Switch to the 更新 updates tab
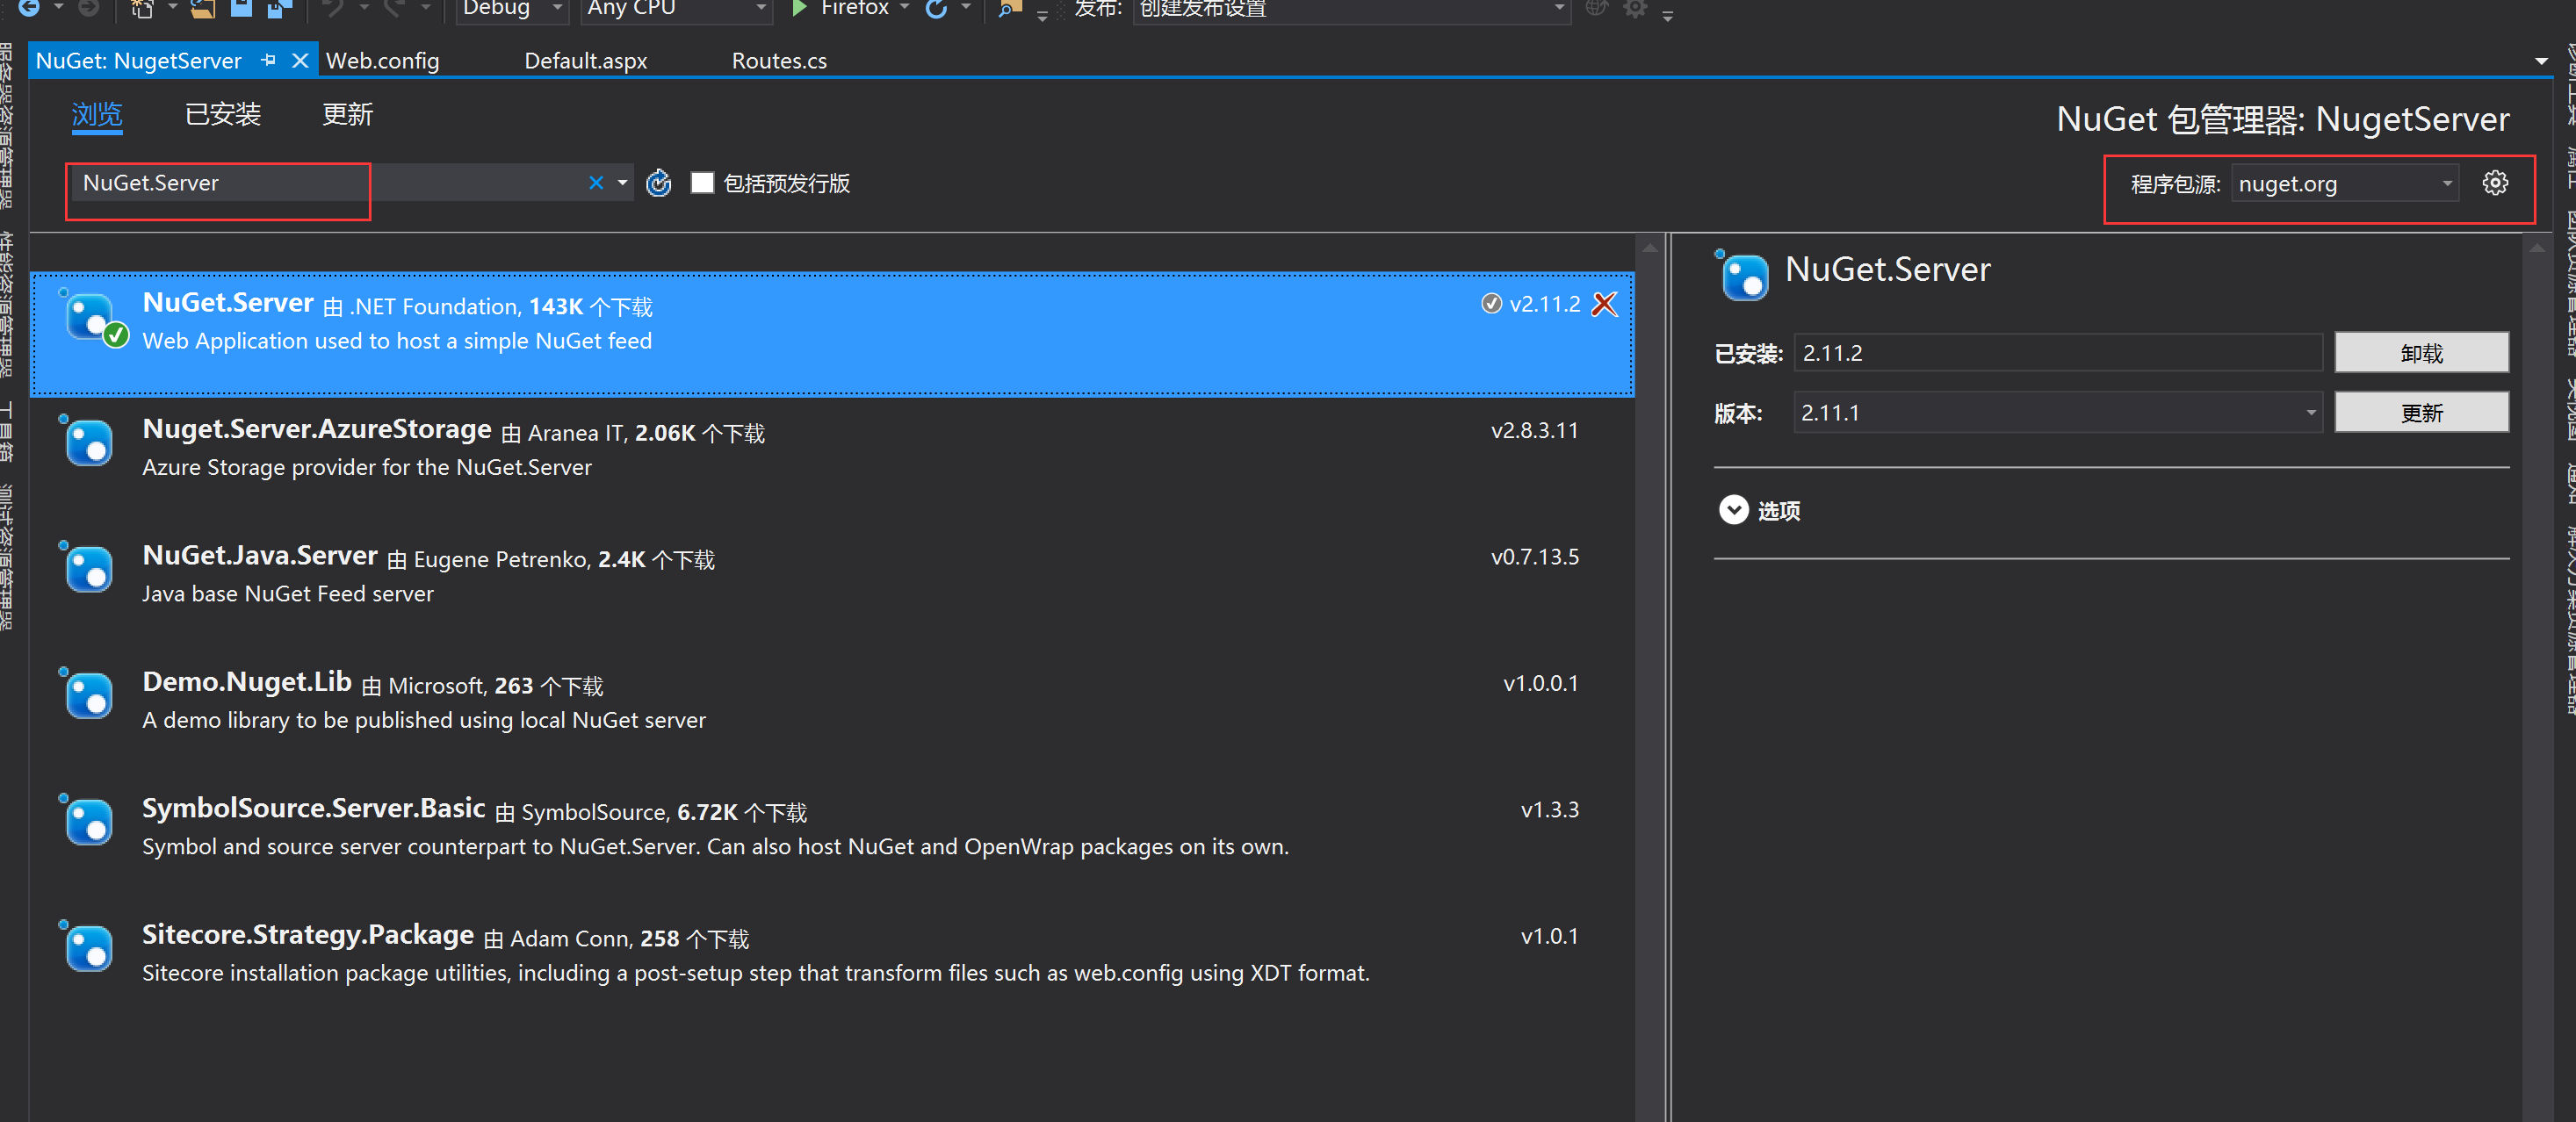 (348, 114)
